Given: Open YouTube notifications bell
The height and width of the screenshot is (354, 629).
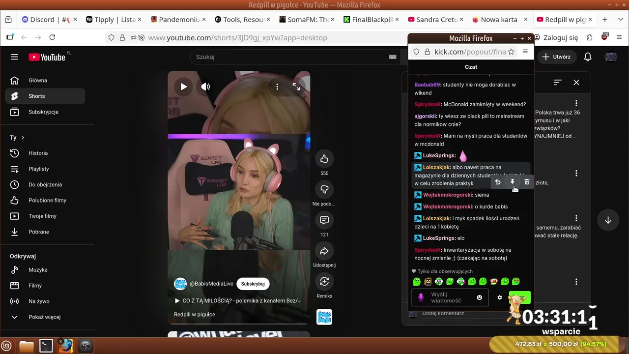Looking at the screenshot, I should click(588, 57).
